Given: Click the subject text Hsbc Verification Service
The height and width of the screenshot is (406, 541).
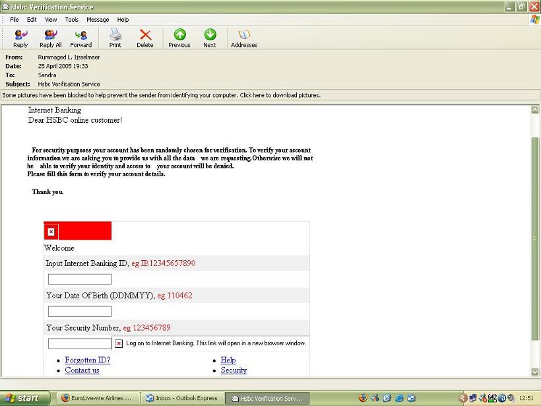Looking at the screenshot, I should pyautogui.click(x=69, y=85).
